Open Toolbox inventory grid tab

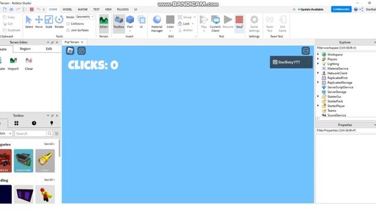tap(16, 123)
